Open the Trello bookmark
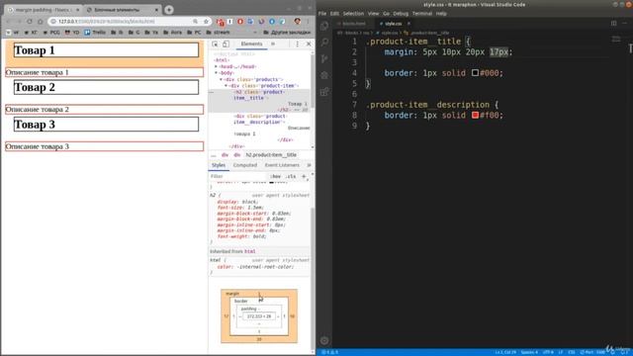Screen dimensions: 633x356 (95, 32)
